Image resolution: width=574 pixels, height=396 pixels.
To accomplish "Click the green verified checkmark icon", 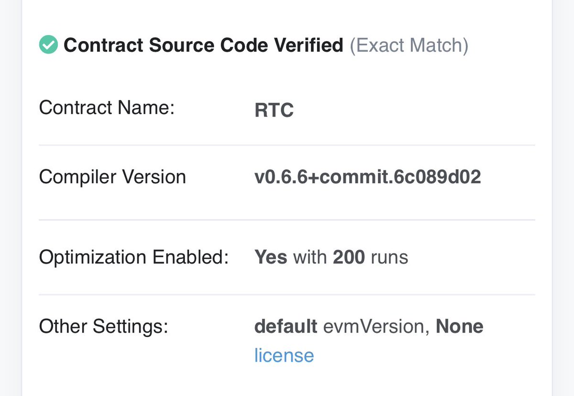I will (x=48, y=45).
